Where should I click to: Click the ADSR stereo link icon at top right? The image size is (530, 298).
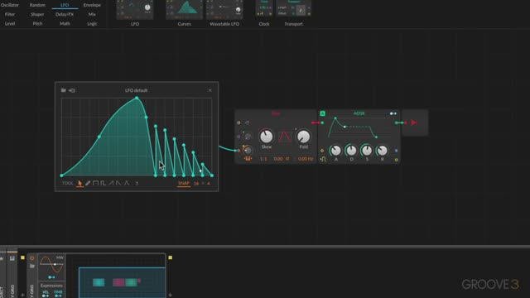[393, 113]
